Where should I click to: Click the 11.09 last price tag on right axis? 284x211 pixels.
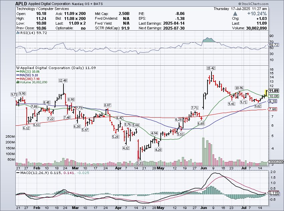point(274,91)
